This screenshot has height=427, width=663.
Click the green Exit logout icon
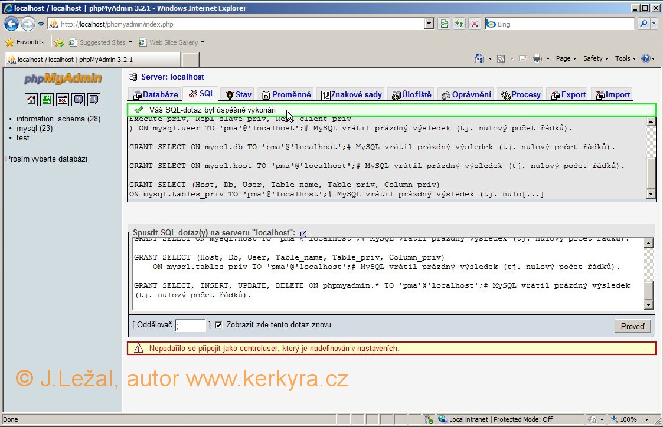[x=47, y=99]
